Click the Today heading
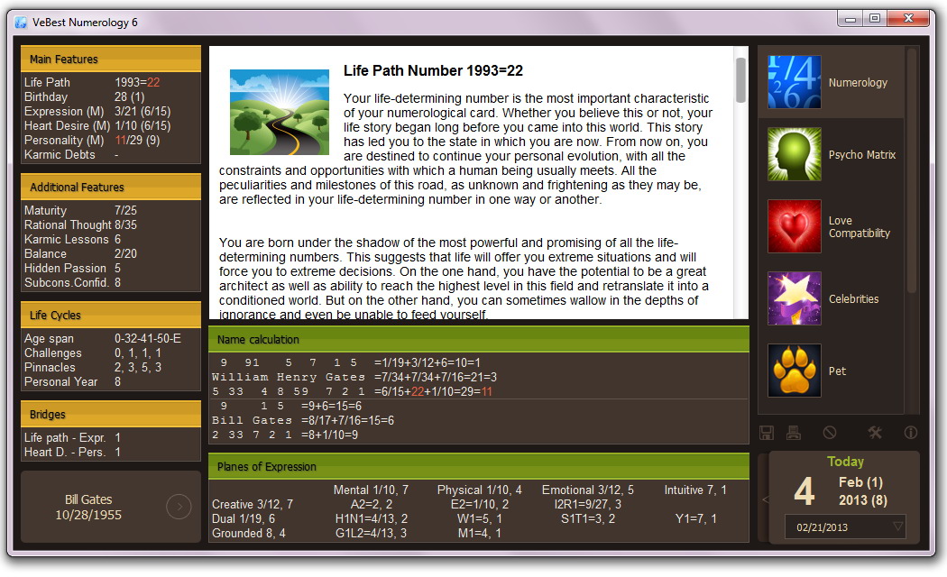Viewport: 947px width, 577px height. click(x=846, y=461)
